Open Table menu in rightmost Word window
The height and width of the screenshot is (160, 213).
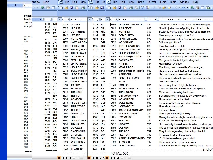coord(173,2)
